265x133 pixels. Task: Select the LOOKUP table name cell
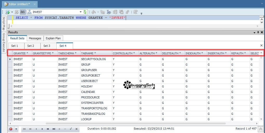tap(96, 119)
